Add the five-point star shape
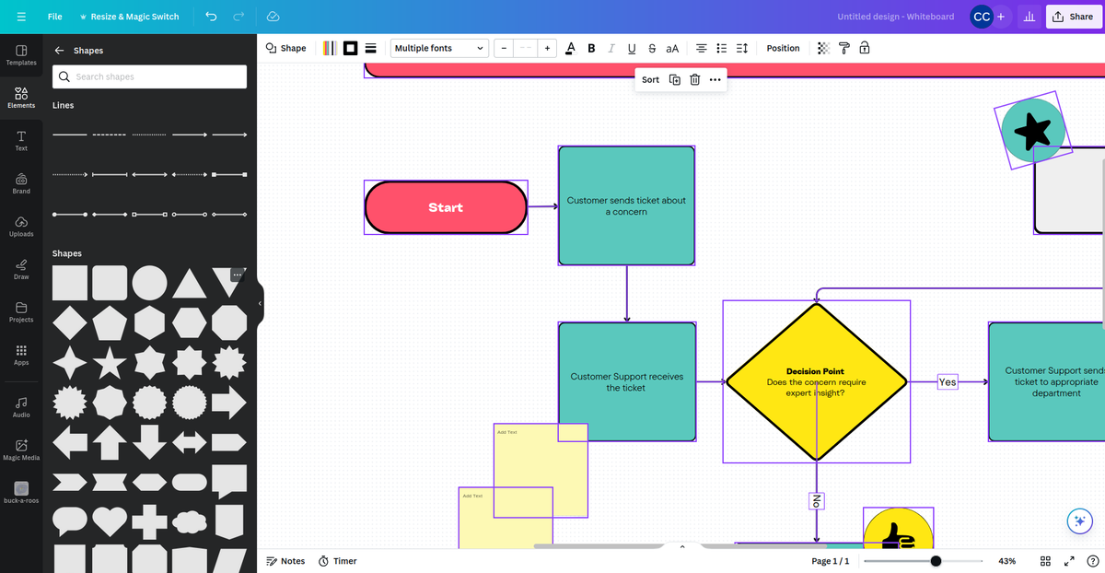This screenshot has width=1105, height=573. 110,362
